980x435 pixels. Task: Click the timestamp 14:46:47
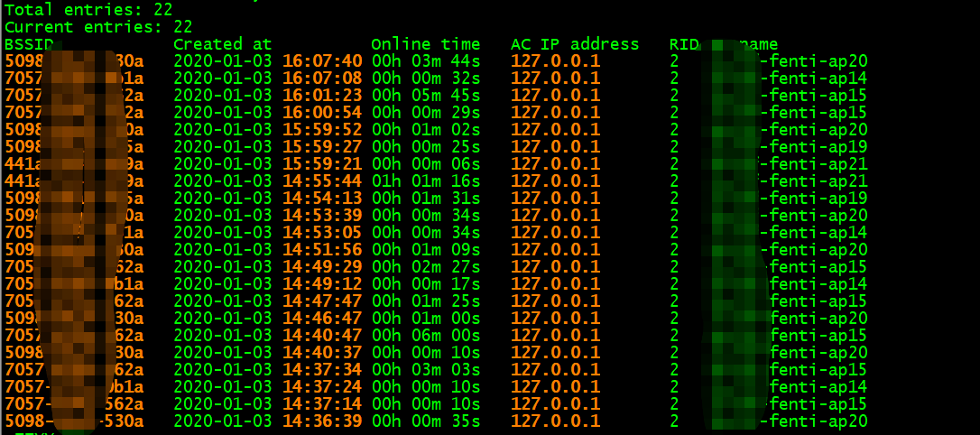pos(322,318)
